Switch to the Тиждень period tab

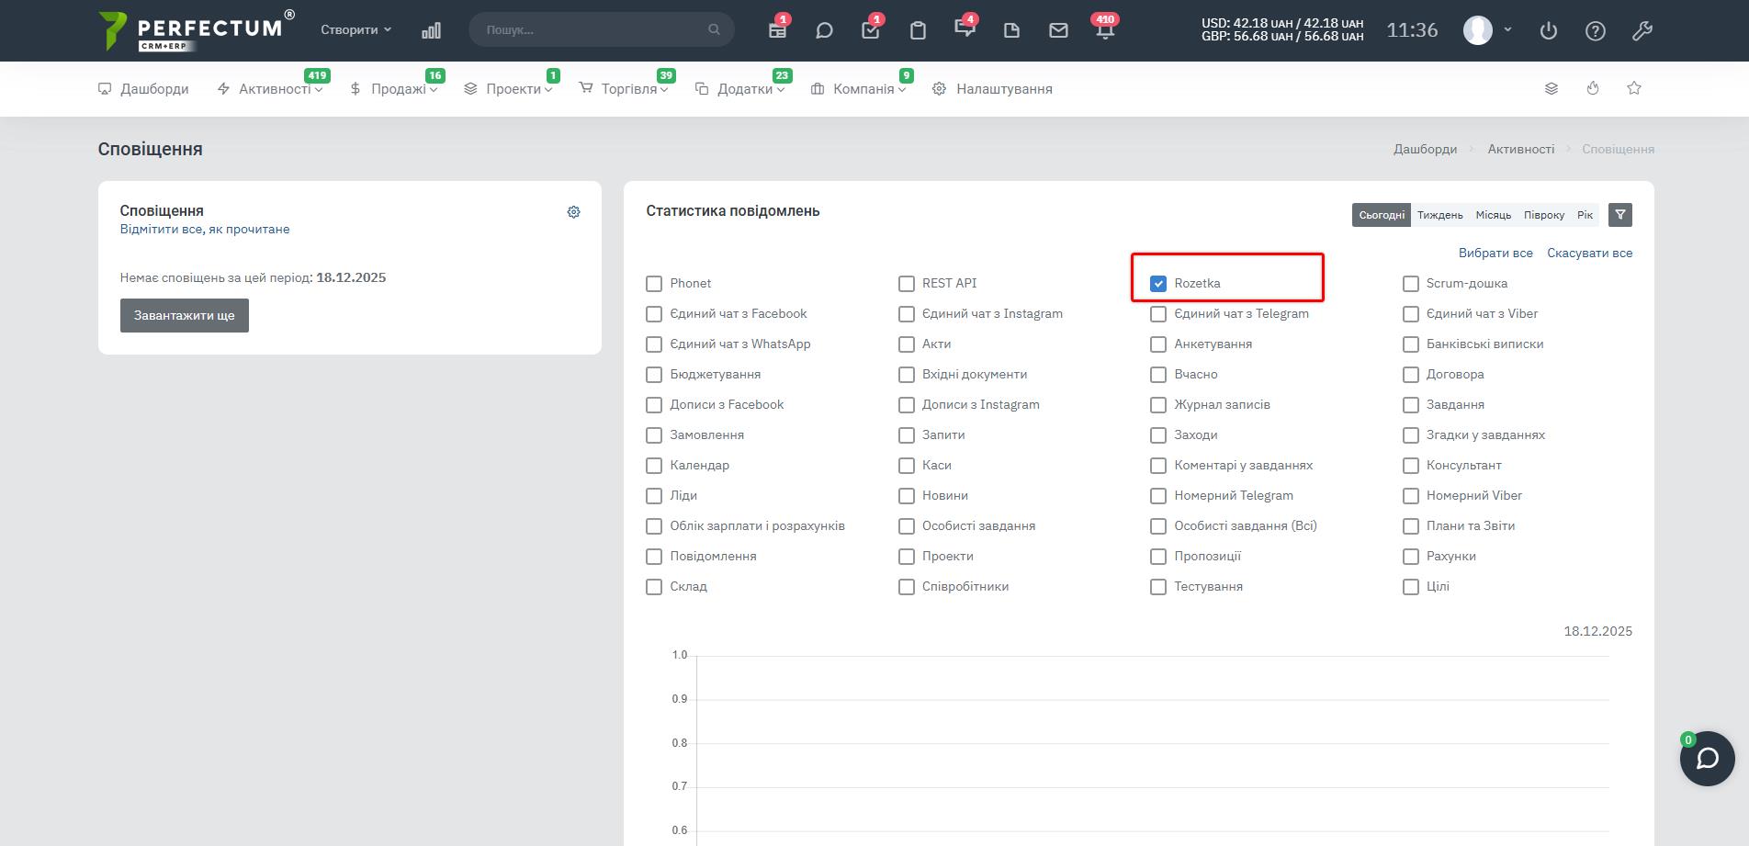(x=1439, y=215)
